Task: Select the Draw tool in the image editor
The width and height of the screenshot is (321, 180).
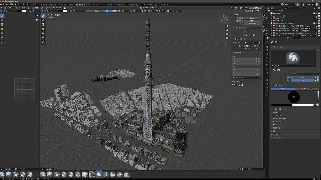Action: pyautogui.click(x=2, y=16)
